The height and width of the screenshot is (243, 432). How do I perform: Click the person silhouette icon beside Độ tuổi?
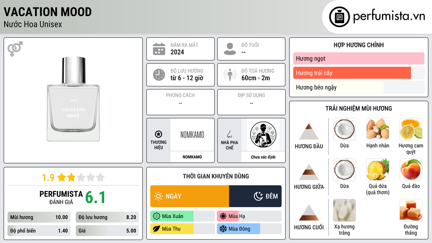coord(230,49)
